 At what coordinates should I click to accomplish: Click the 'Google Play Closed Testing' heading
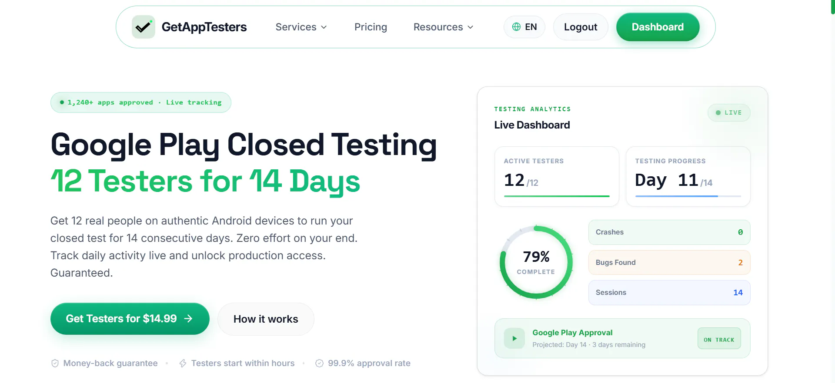pos(244,145)
